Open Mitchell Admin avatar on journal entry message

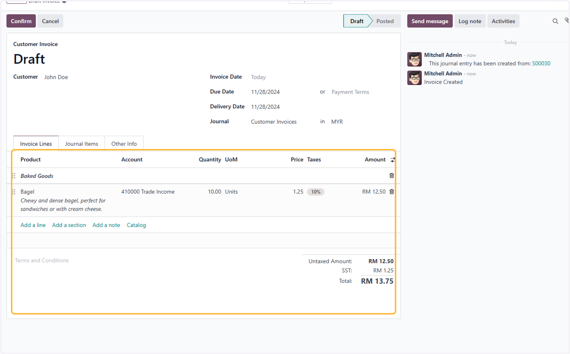414,59
